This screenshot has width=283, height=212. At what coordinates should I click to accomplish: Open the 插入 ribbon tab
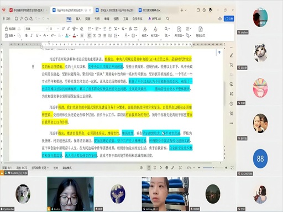click(x=78, y=19)
